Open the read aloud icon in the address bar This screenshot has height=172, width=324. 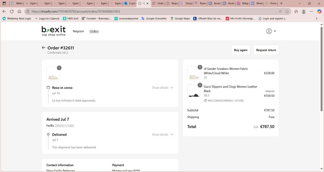pos(280,11)
